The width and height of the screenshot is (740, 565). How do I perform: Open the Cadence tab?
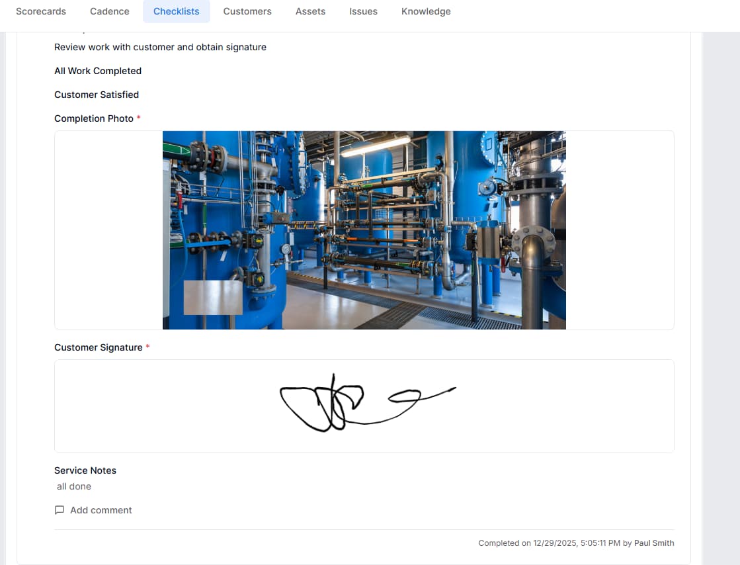pos(109,11)
